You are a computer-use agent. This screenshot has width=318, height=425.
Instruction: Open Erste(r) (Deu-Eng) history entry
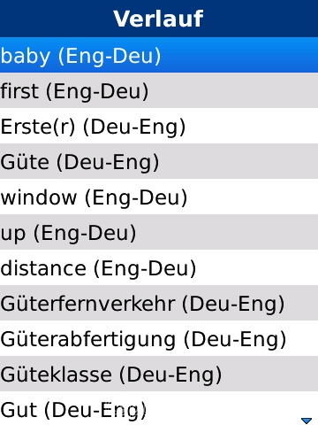[x=159, y=126]
